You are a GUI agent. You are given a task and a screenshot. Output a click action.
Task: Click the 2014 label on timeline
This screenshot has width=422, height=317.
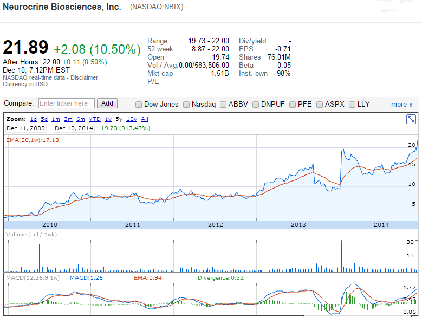coord(381,224)
